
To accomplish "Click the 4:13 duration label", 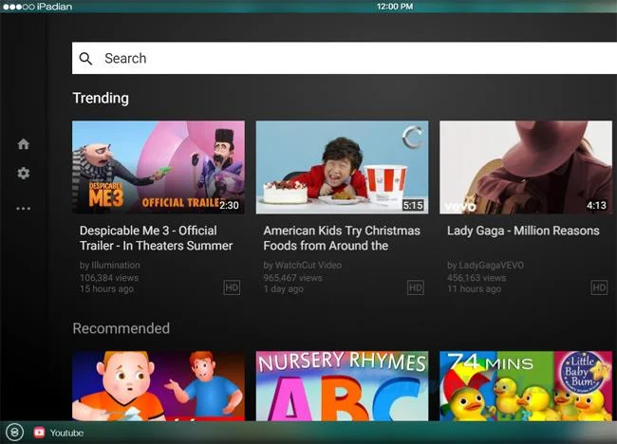I will coord(596,205).
